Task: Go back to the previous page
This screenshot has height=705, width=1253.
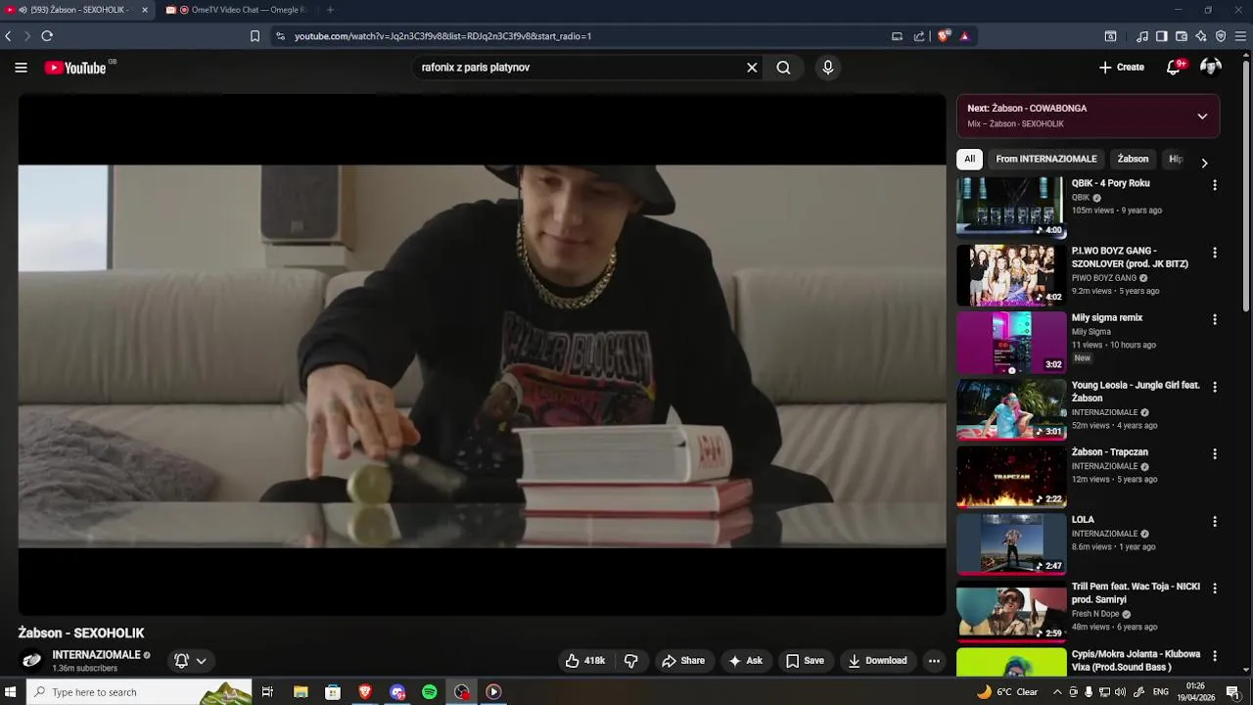Action: click(x=8, y=36)
